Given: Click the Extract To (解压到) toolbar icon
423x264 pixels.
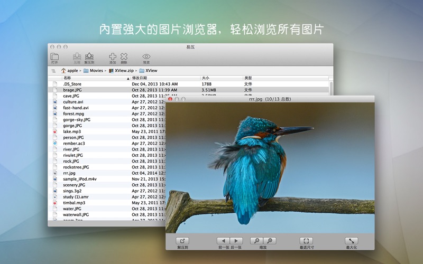Looking at the screenshot, I should (x=89, y=57).
